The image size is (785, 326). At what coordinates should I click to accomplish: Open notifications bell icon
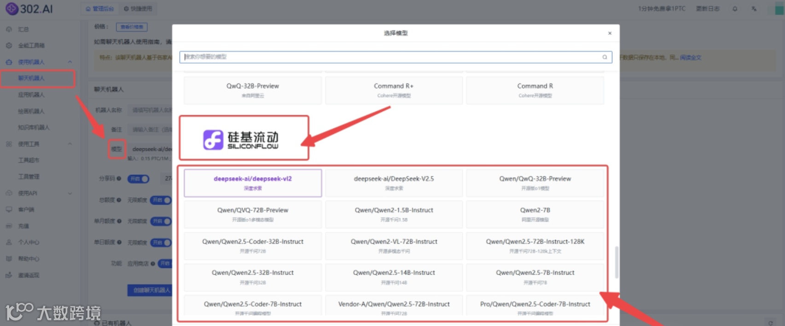[x=735, y=9]
